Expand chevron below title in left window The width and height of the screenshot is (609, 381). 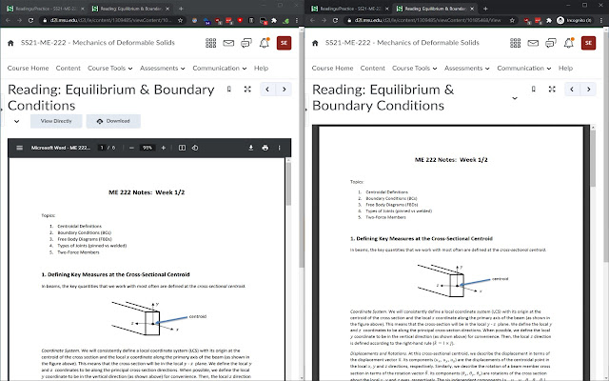17,121
